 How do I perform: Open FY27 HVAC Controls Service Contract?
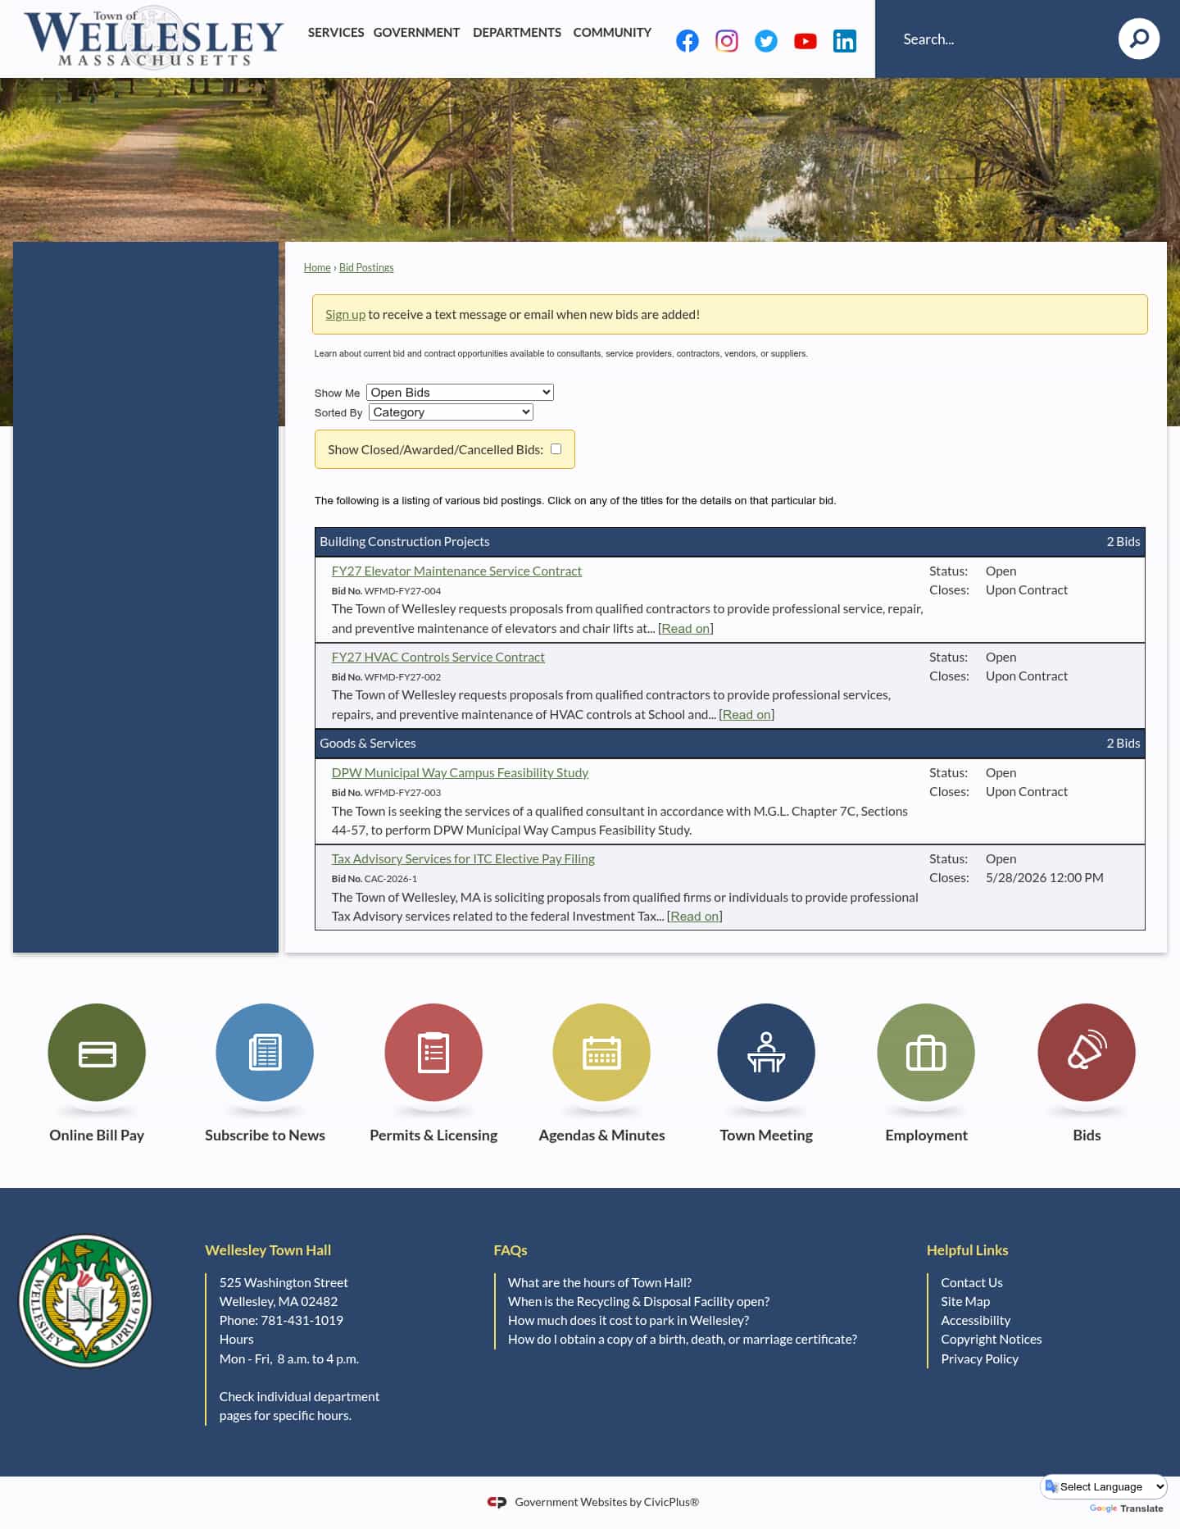(x=438, y=658)
